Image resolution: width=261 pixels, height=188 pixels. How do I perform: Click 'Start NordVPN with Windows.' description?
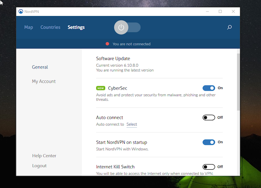tap(122, 149)
